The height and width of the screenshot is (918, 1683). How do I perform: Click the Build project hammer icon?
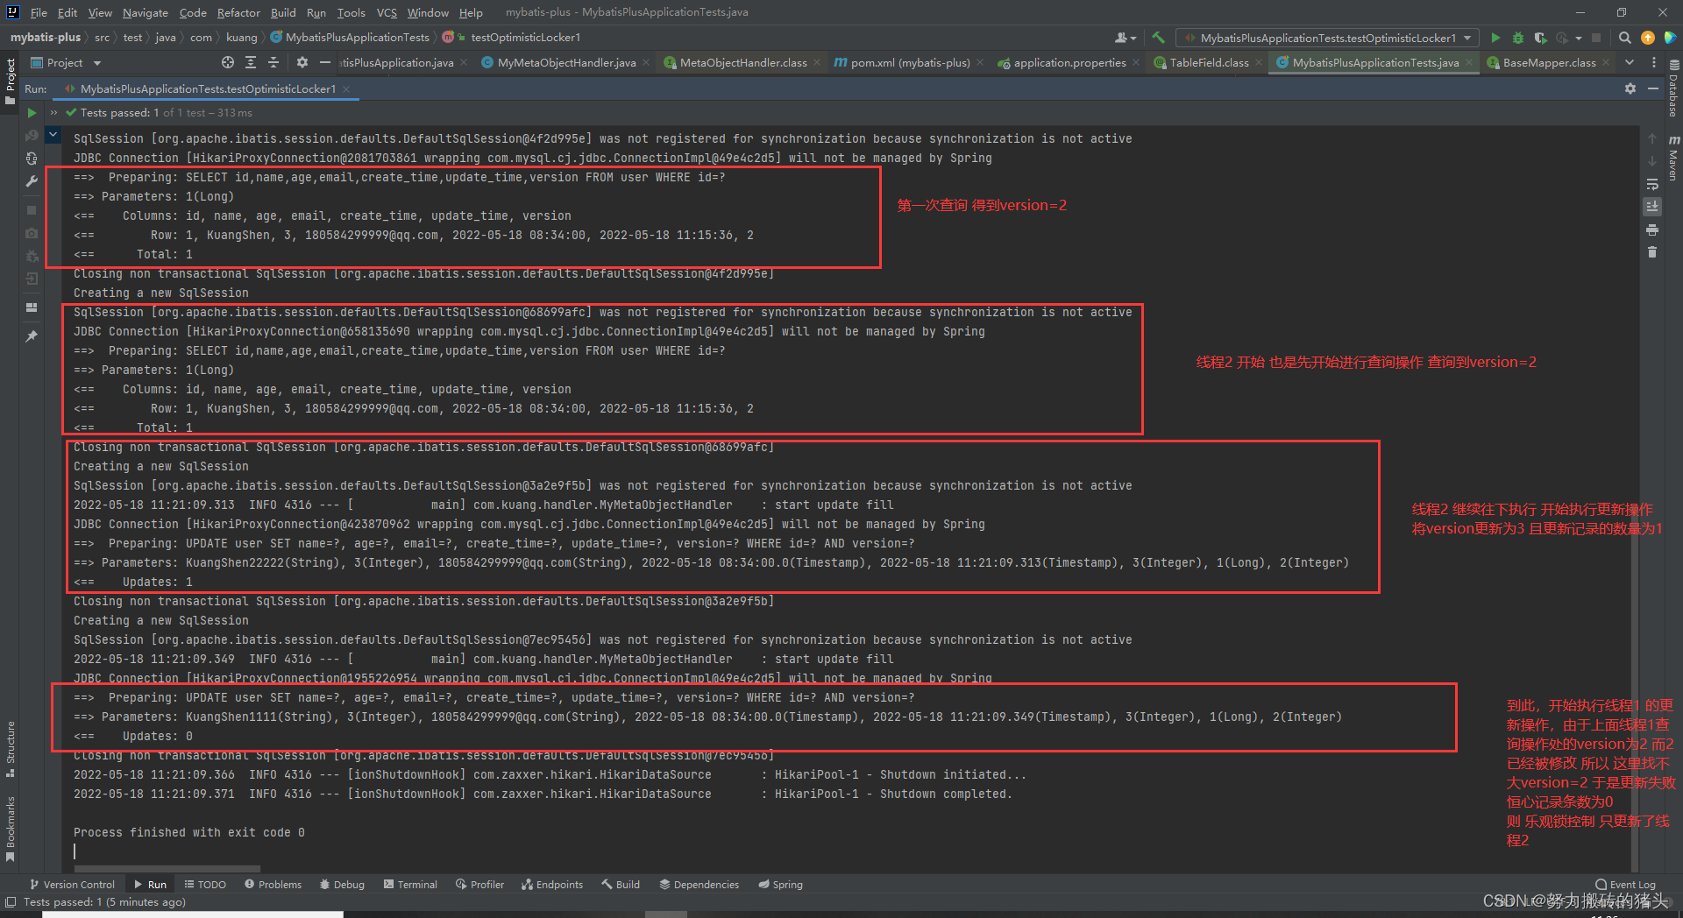[x=1158, y=38]
